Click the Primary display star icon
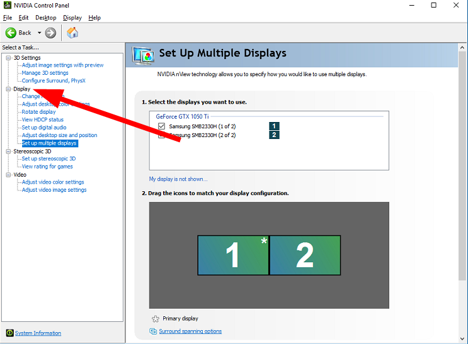This screenshot has height=344, width=468. (156, 319)
